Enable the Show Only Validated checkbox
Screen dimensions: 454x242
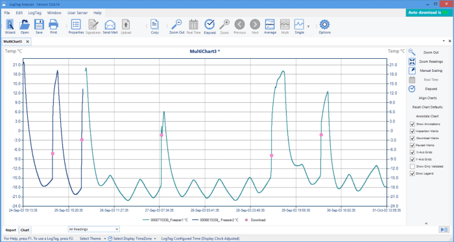(x=412, y=167)
